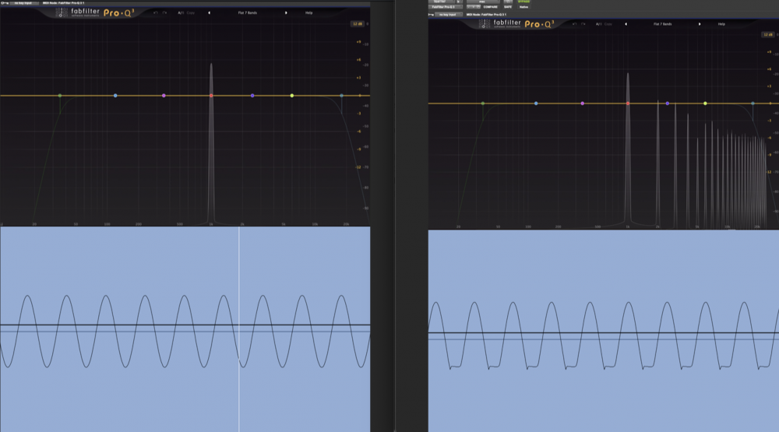Select magenta band node in right EQ

582,104
